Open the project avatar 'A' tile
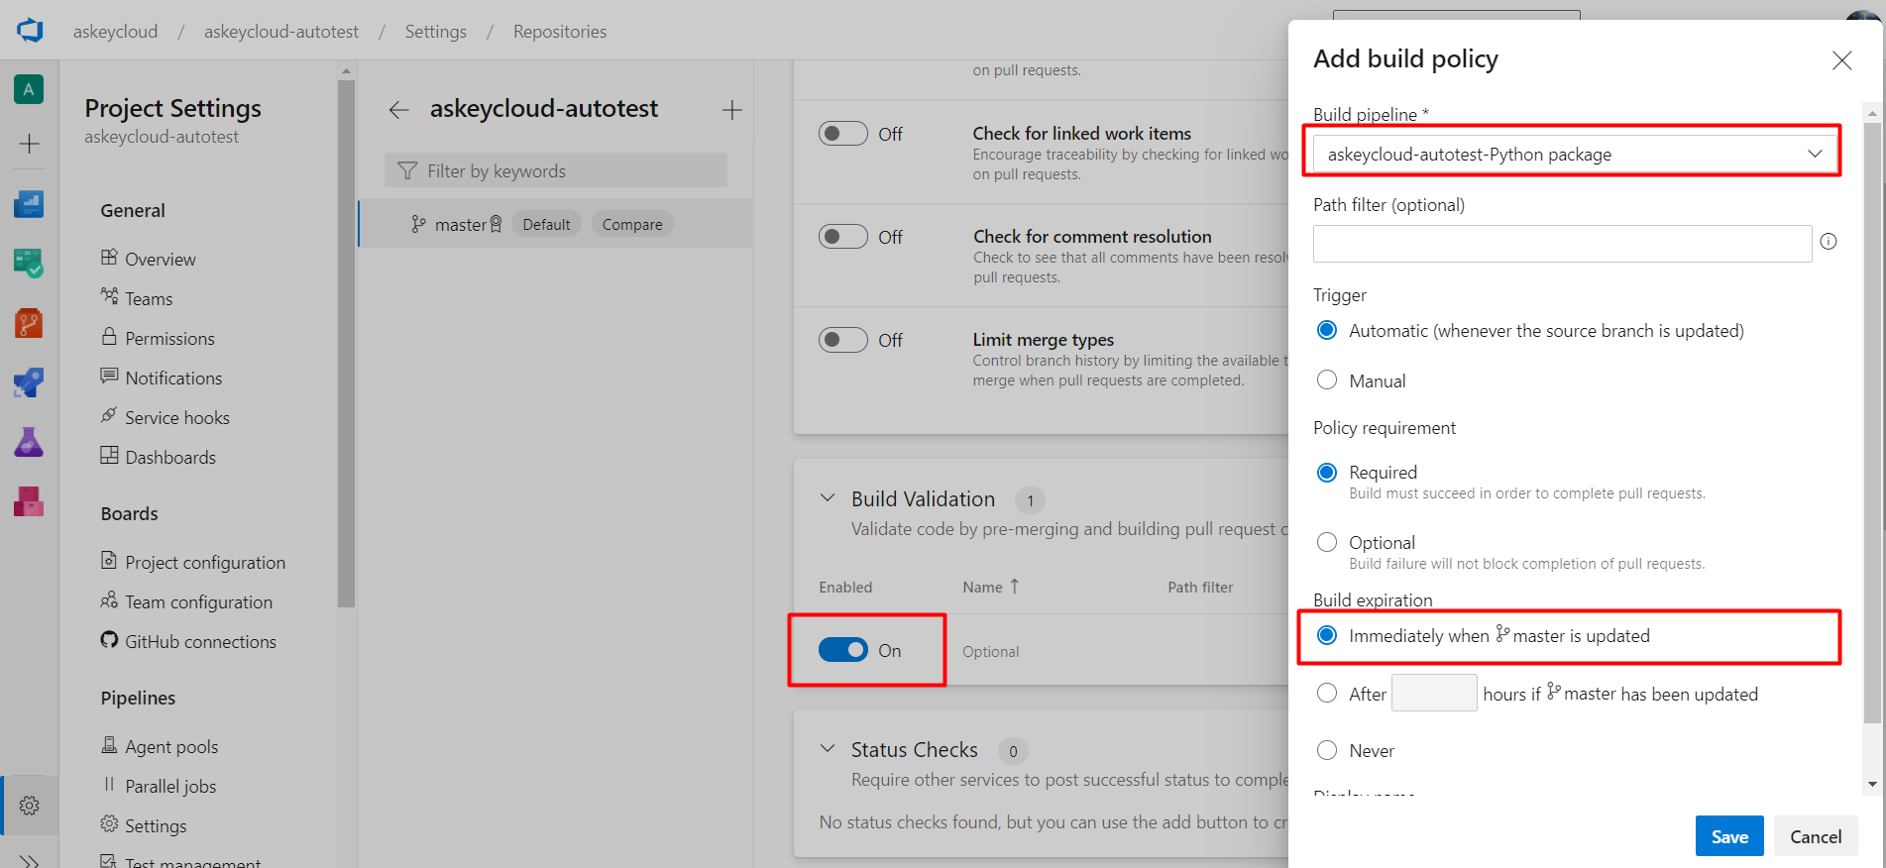This screenshot has height=868, width=1886. tap(29, 90)
